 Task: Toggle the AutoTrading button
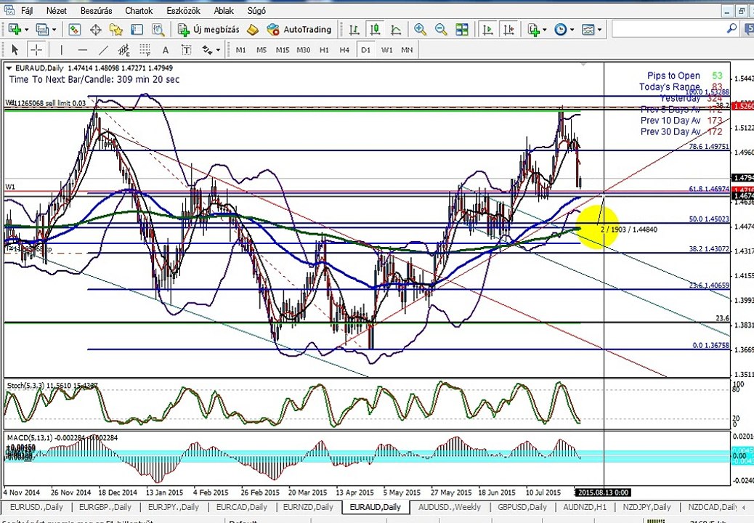coord(299,30)
